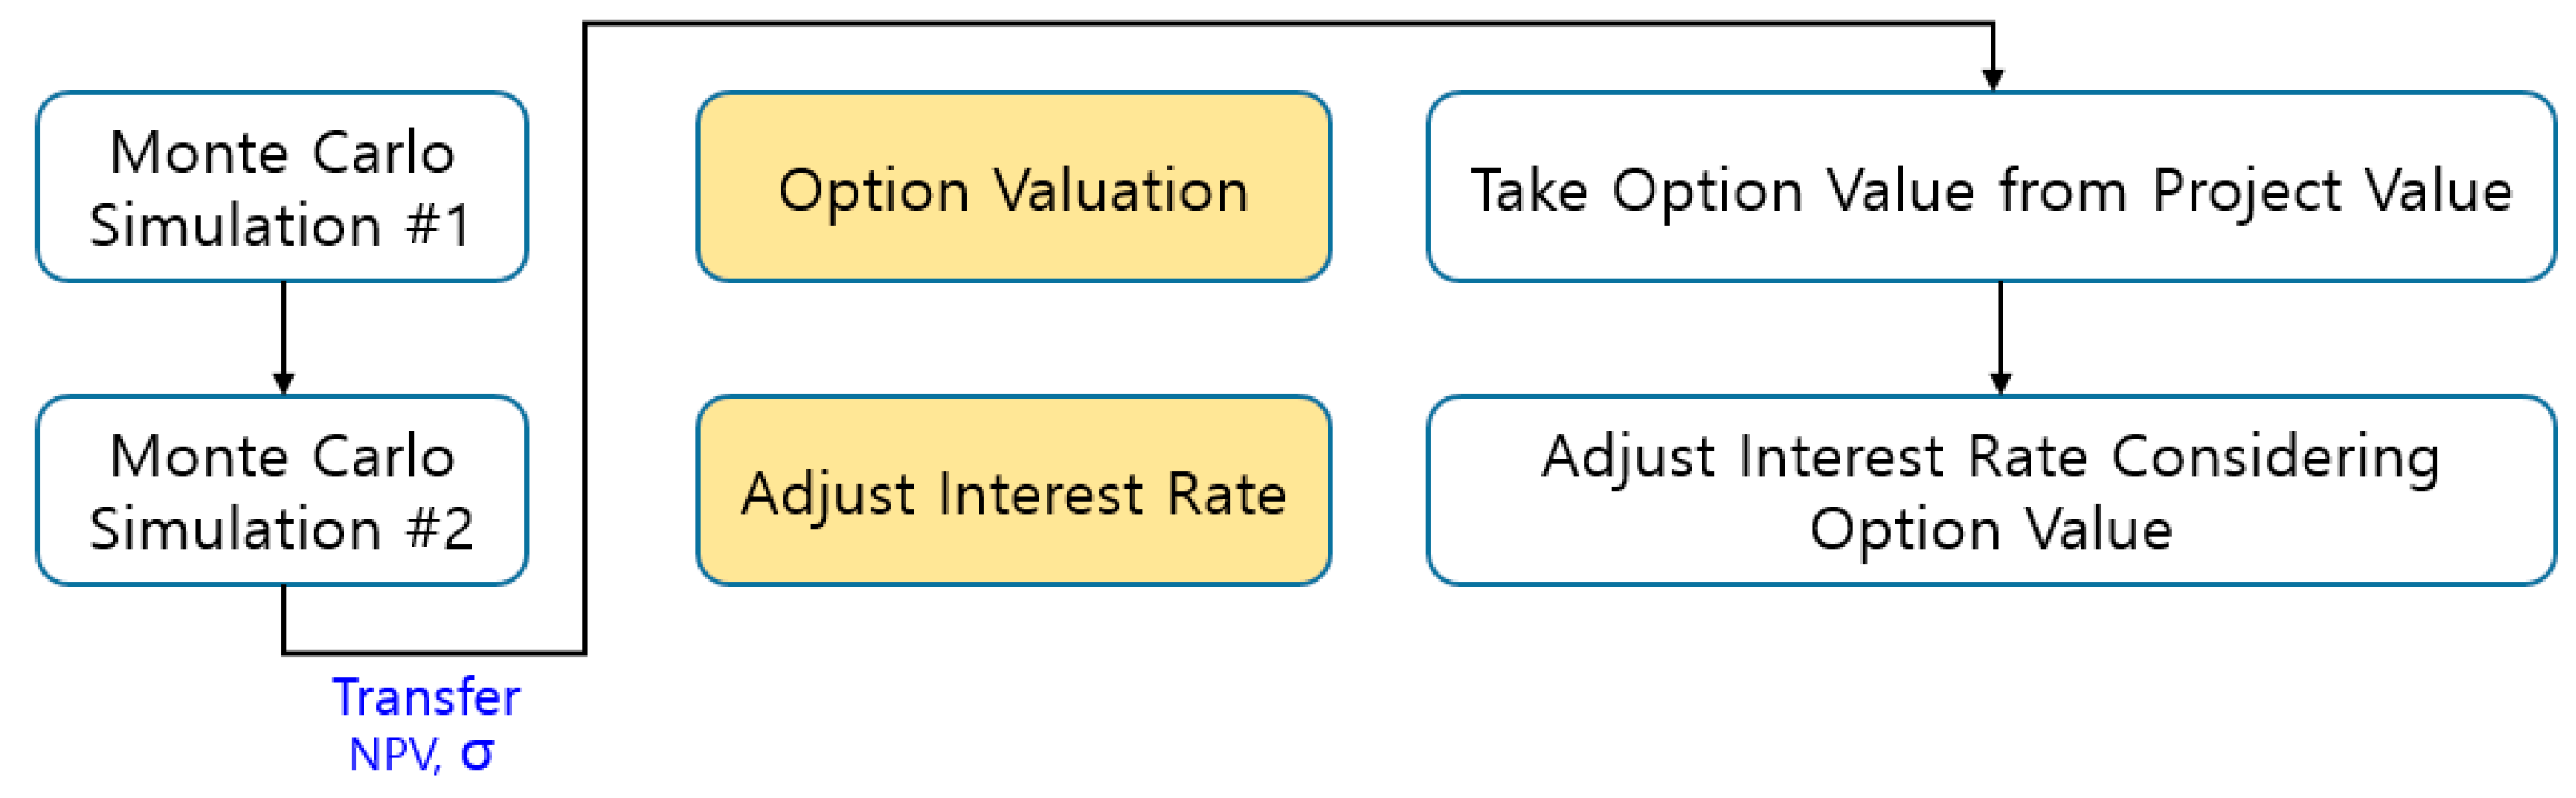Select the tall vertical connector line beside Option Valuation
The image size is (2576, 798).
click(585, 340)
